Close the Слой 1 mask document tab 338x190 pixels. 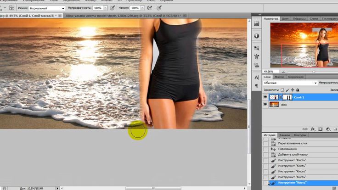pos(60,16)
